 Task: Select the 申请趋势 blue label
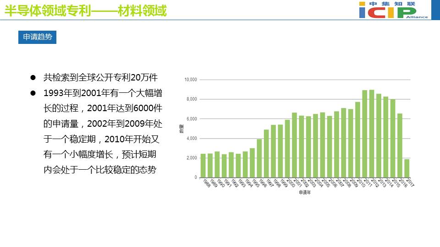(37, 37)
